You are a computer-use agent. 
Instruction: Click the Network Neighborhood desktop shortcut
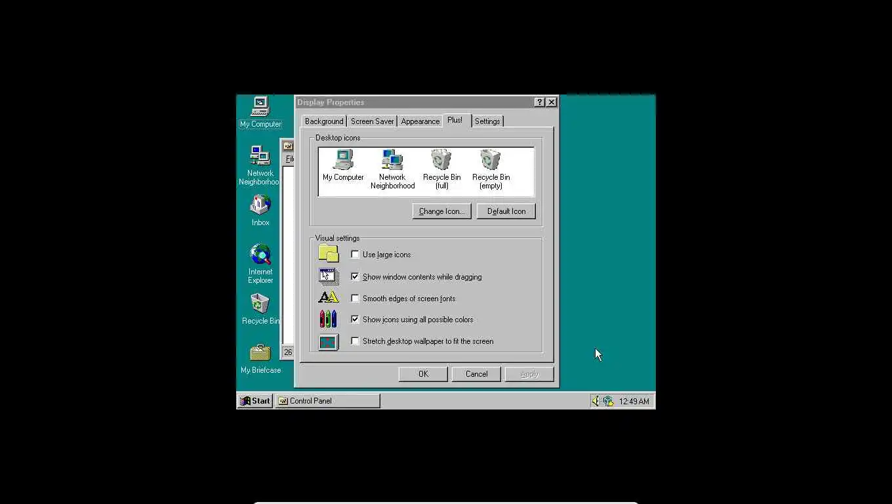[x=260, y=166]
